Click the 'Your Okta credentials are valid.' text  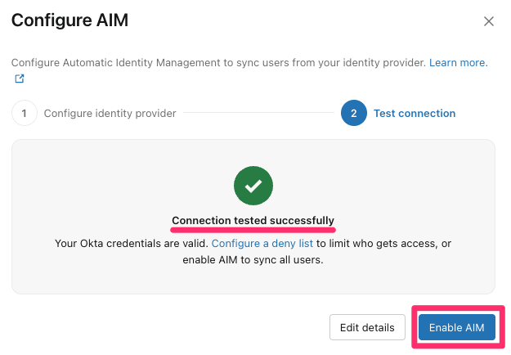pos(132,244)
